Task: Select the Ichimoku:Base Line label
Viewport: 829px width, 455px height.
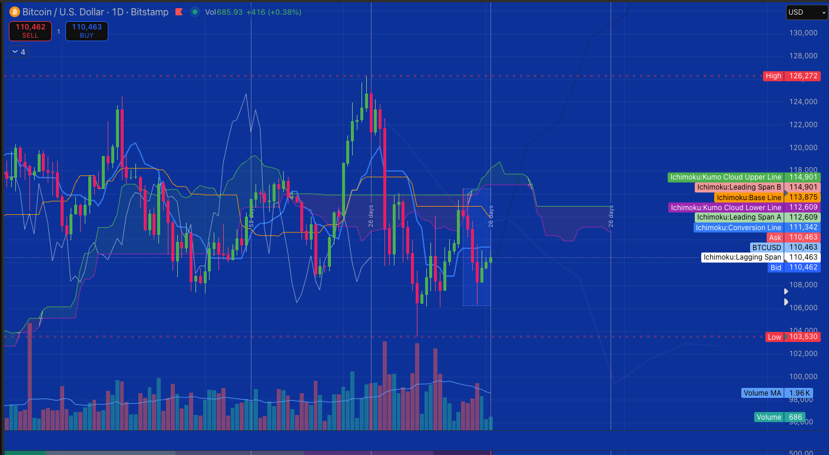Action: pyautogui.click(x=749, y=198)
